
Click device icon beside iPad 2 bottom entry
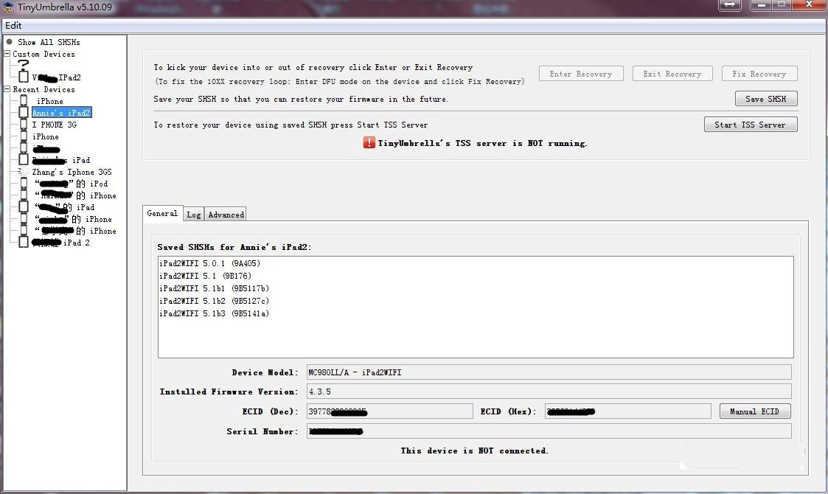coord(24,243)
